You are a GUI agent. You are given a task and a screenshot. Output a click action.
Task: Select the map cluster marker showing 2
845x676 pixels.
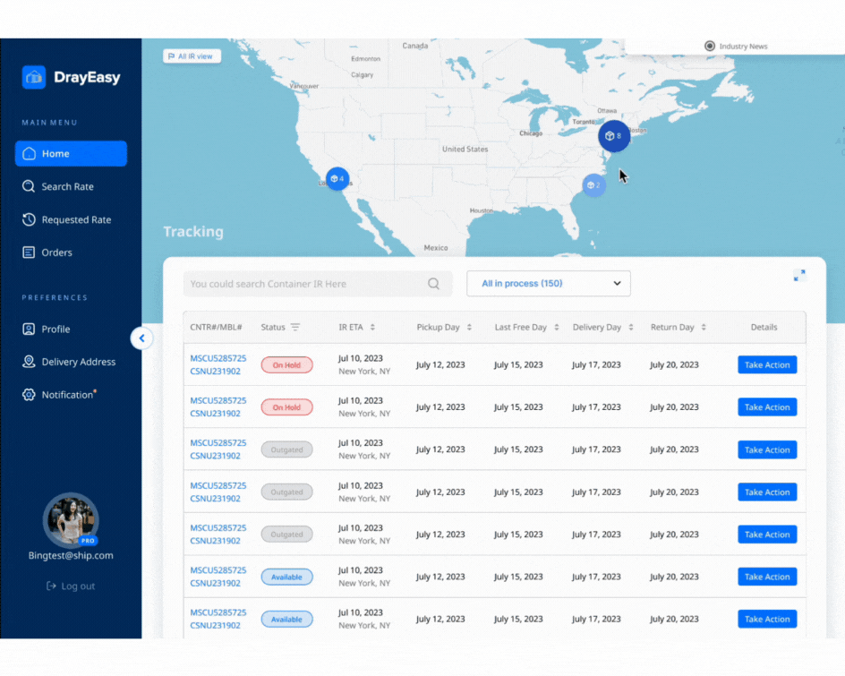[593, 185]
